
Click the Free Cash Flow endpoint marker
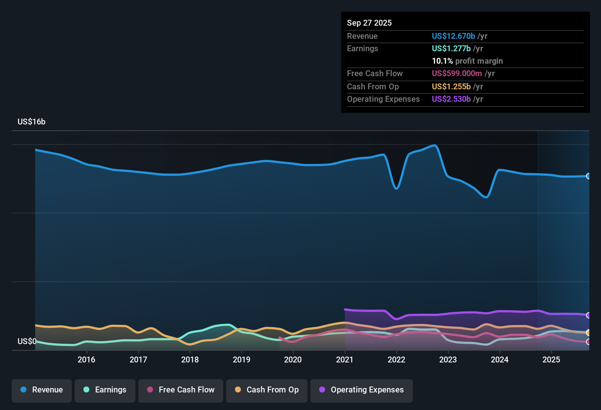point(588,342)
